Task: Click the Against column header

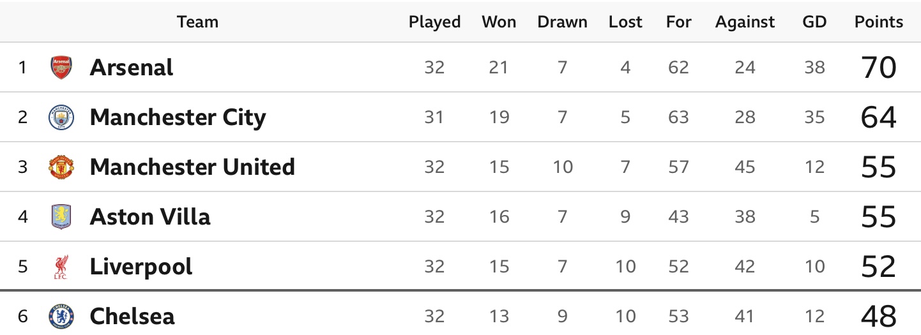Action: coord(745,22)
